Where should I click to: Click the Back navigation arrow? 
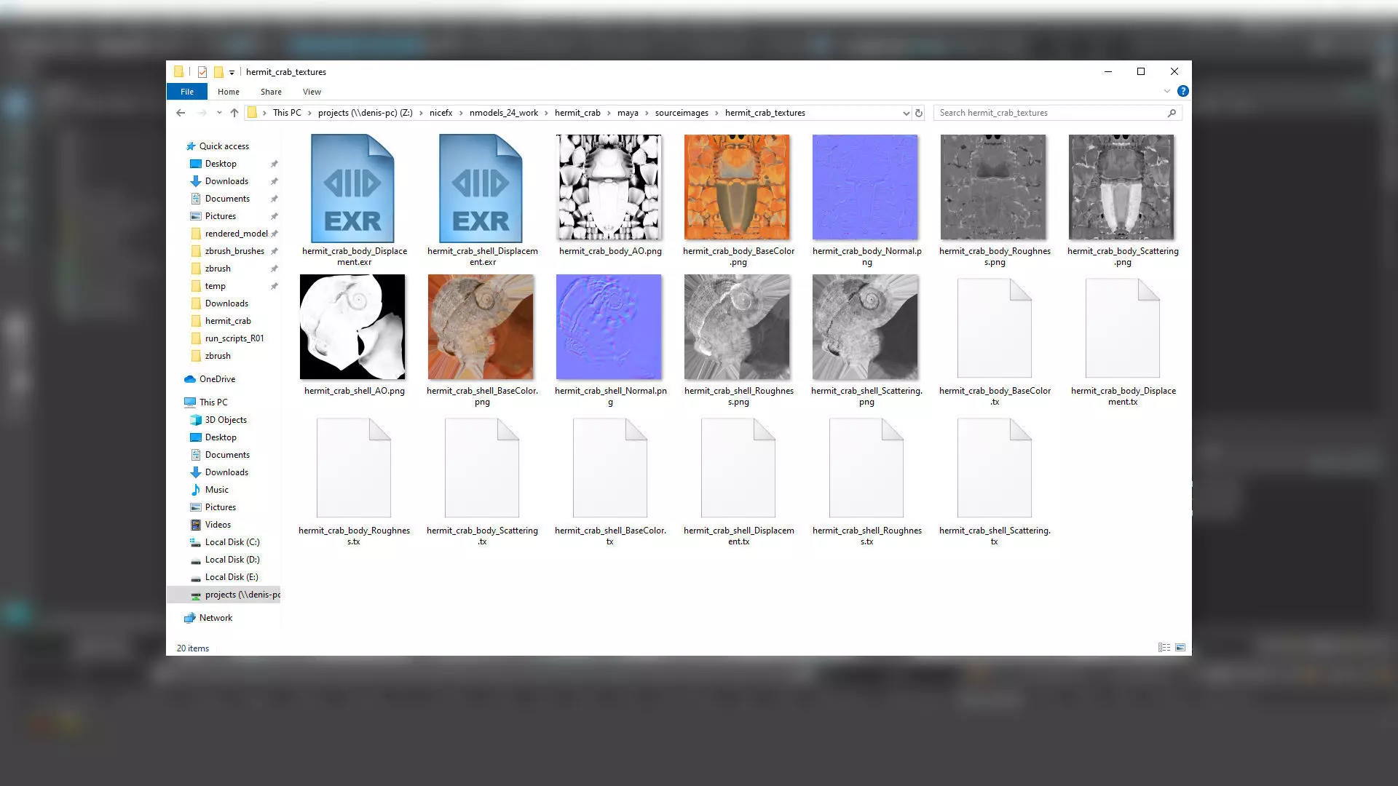click(x=181, y=113)
